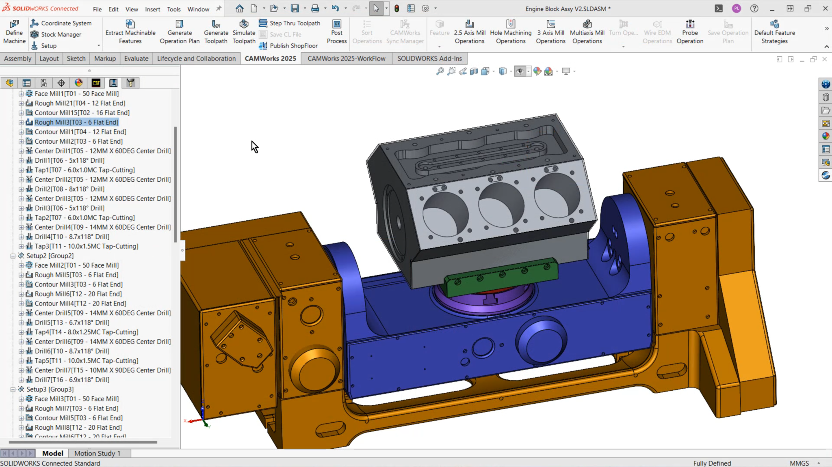Open the Hole Machining Operations tool
The width and height of the screenshot is (832, 467).
coord(511,32)
